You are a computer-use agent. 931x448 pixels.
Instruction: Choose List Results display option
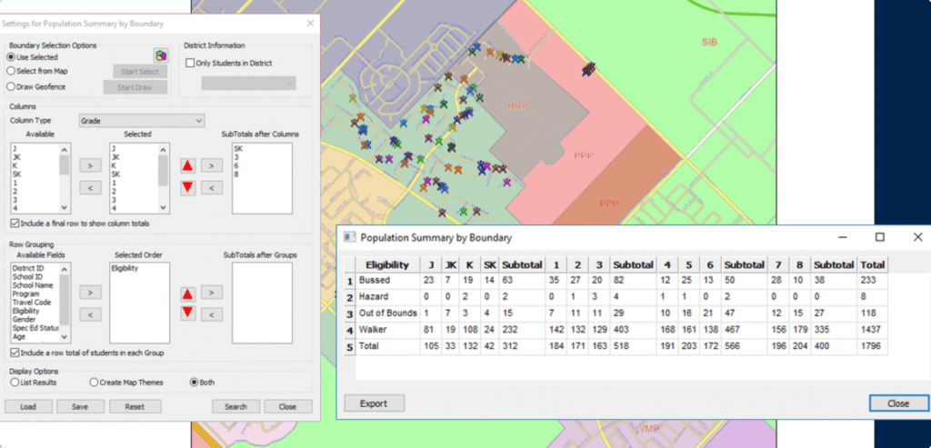[x=14, y=382]
